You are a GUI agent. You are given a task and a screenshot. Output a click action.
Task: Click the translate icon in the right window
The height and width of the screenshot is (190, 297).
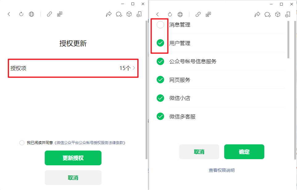point(208,14)
